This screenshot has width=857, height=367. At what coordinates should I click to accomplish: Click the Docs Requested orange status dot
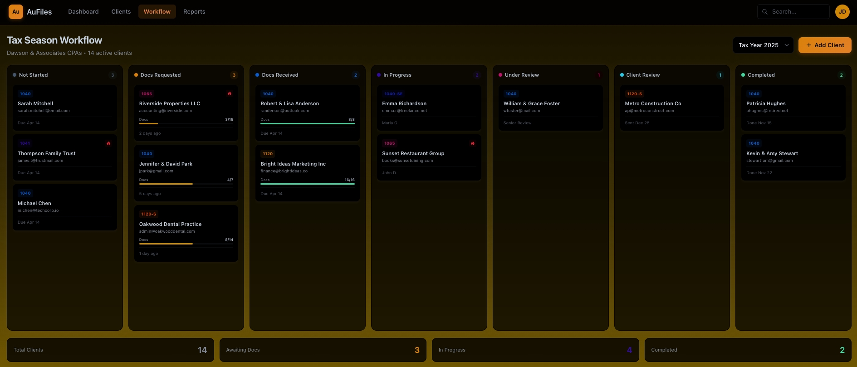(x=136, y=75)
